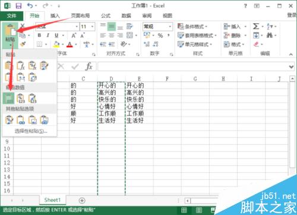Screen dimensions: 297x215
Task: Choose Paste Formulas option
Action: click(x=21, y=65)
